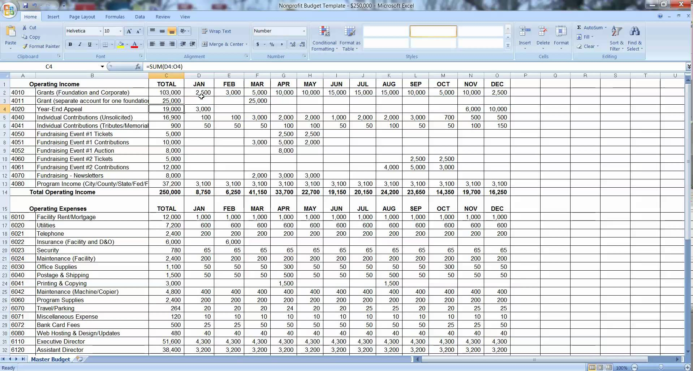The width and height of the screenshot is (693, 371).
Task: Click the Clear button in Editing group
Action: tap(588, 46)
